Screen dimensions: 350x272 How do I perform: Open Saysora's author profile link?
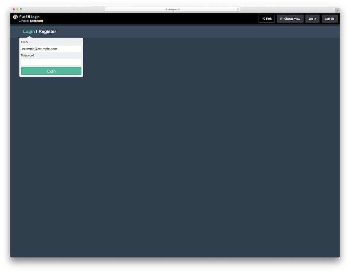pyautogui.click(x=34, y=21)
